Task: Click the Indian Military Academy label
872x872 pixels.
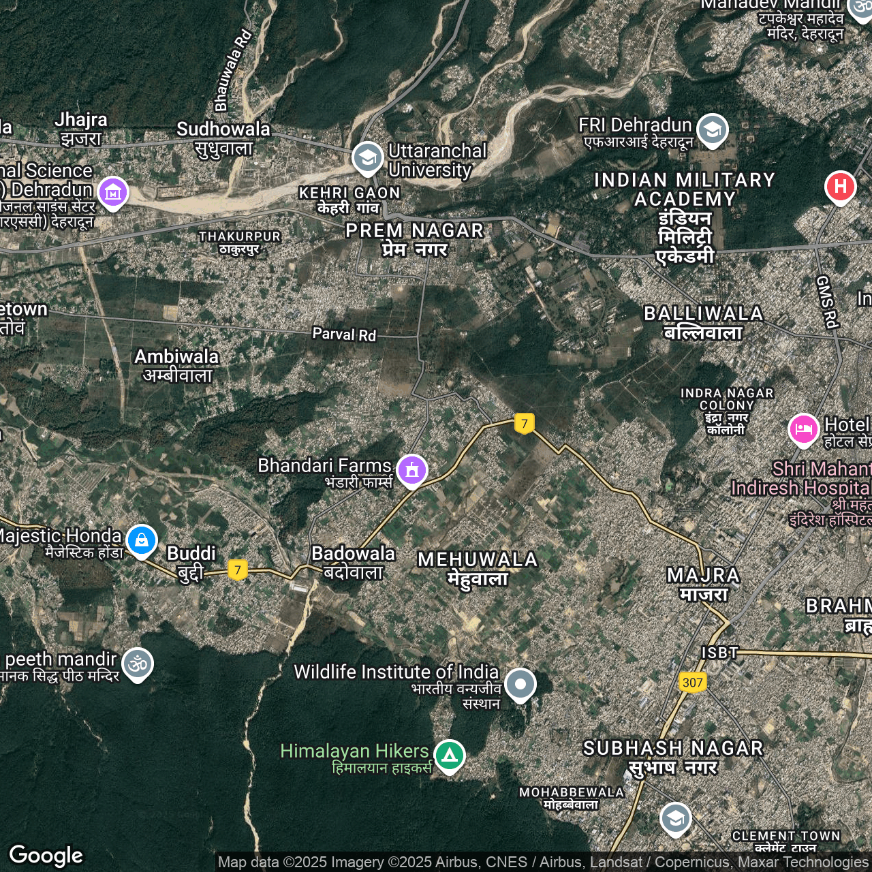Action: coord(685,190)
